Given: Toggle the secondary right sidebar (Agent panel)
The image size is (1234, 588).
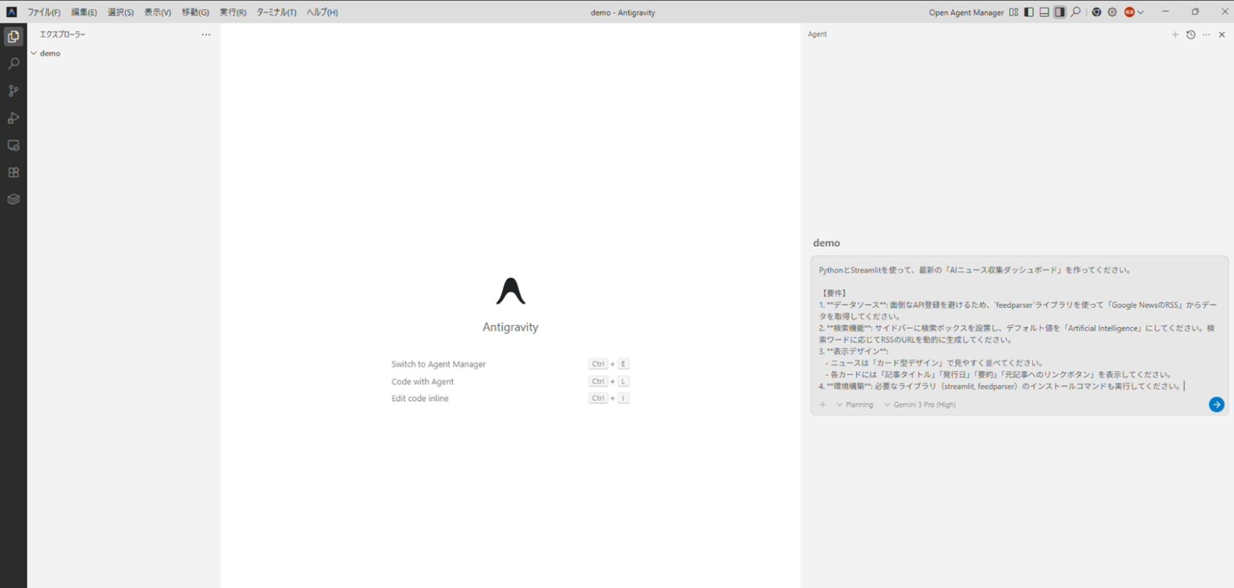Looking at the screenshot, I should point(1060,12).
